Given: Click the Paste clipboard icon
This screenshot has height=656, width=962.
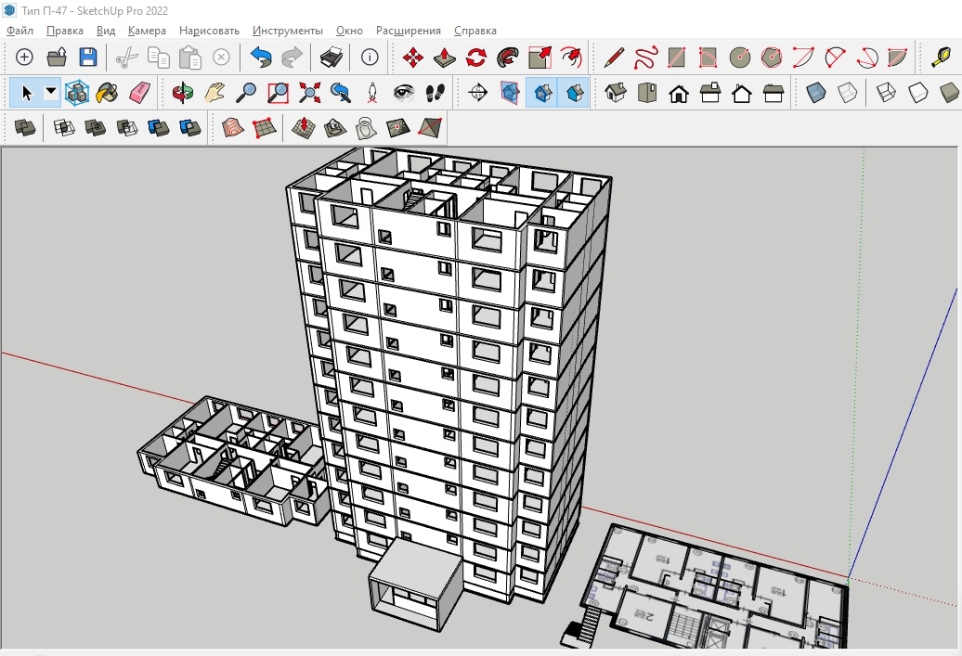Looking at the screenshot, I should [190, 58].
